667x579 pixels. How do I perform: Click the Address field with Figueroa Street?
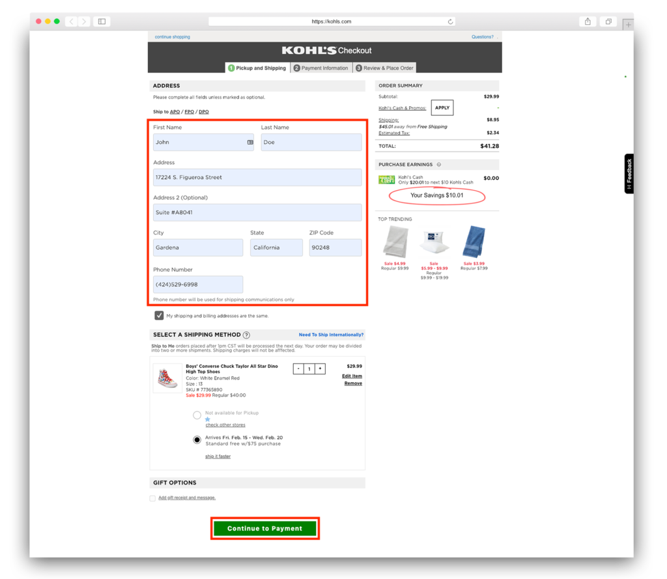257,177
